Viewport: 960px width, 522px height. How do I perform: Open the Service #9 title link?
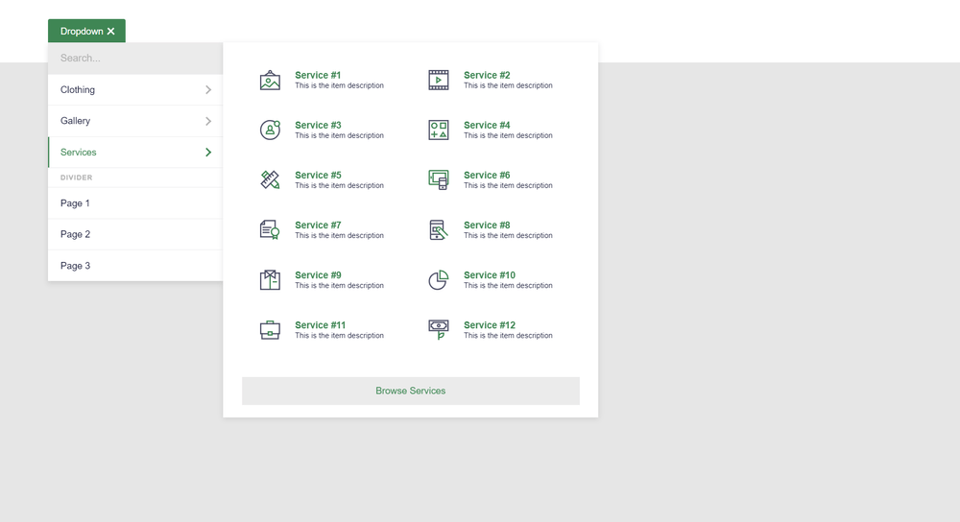point(318,275)
